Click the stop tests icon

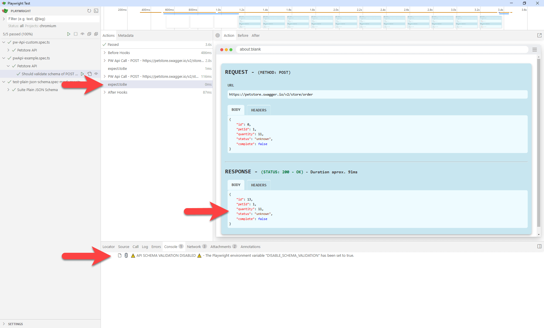click(x=76, y=34)
